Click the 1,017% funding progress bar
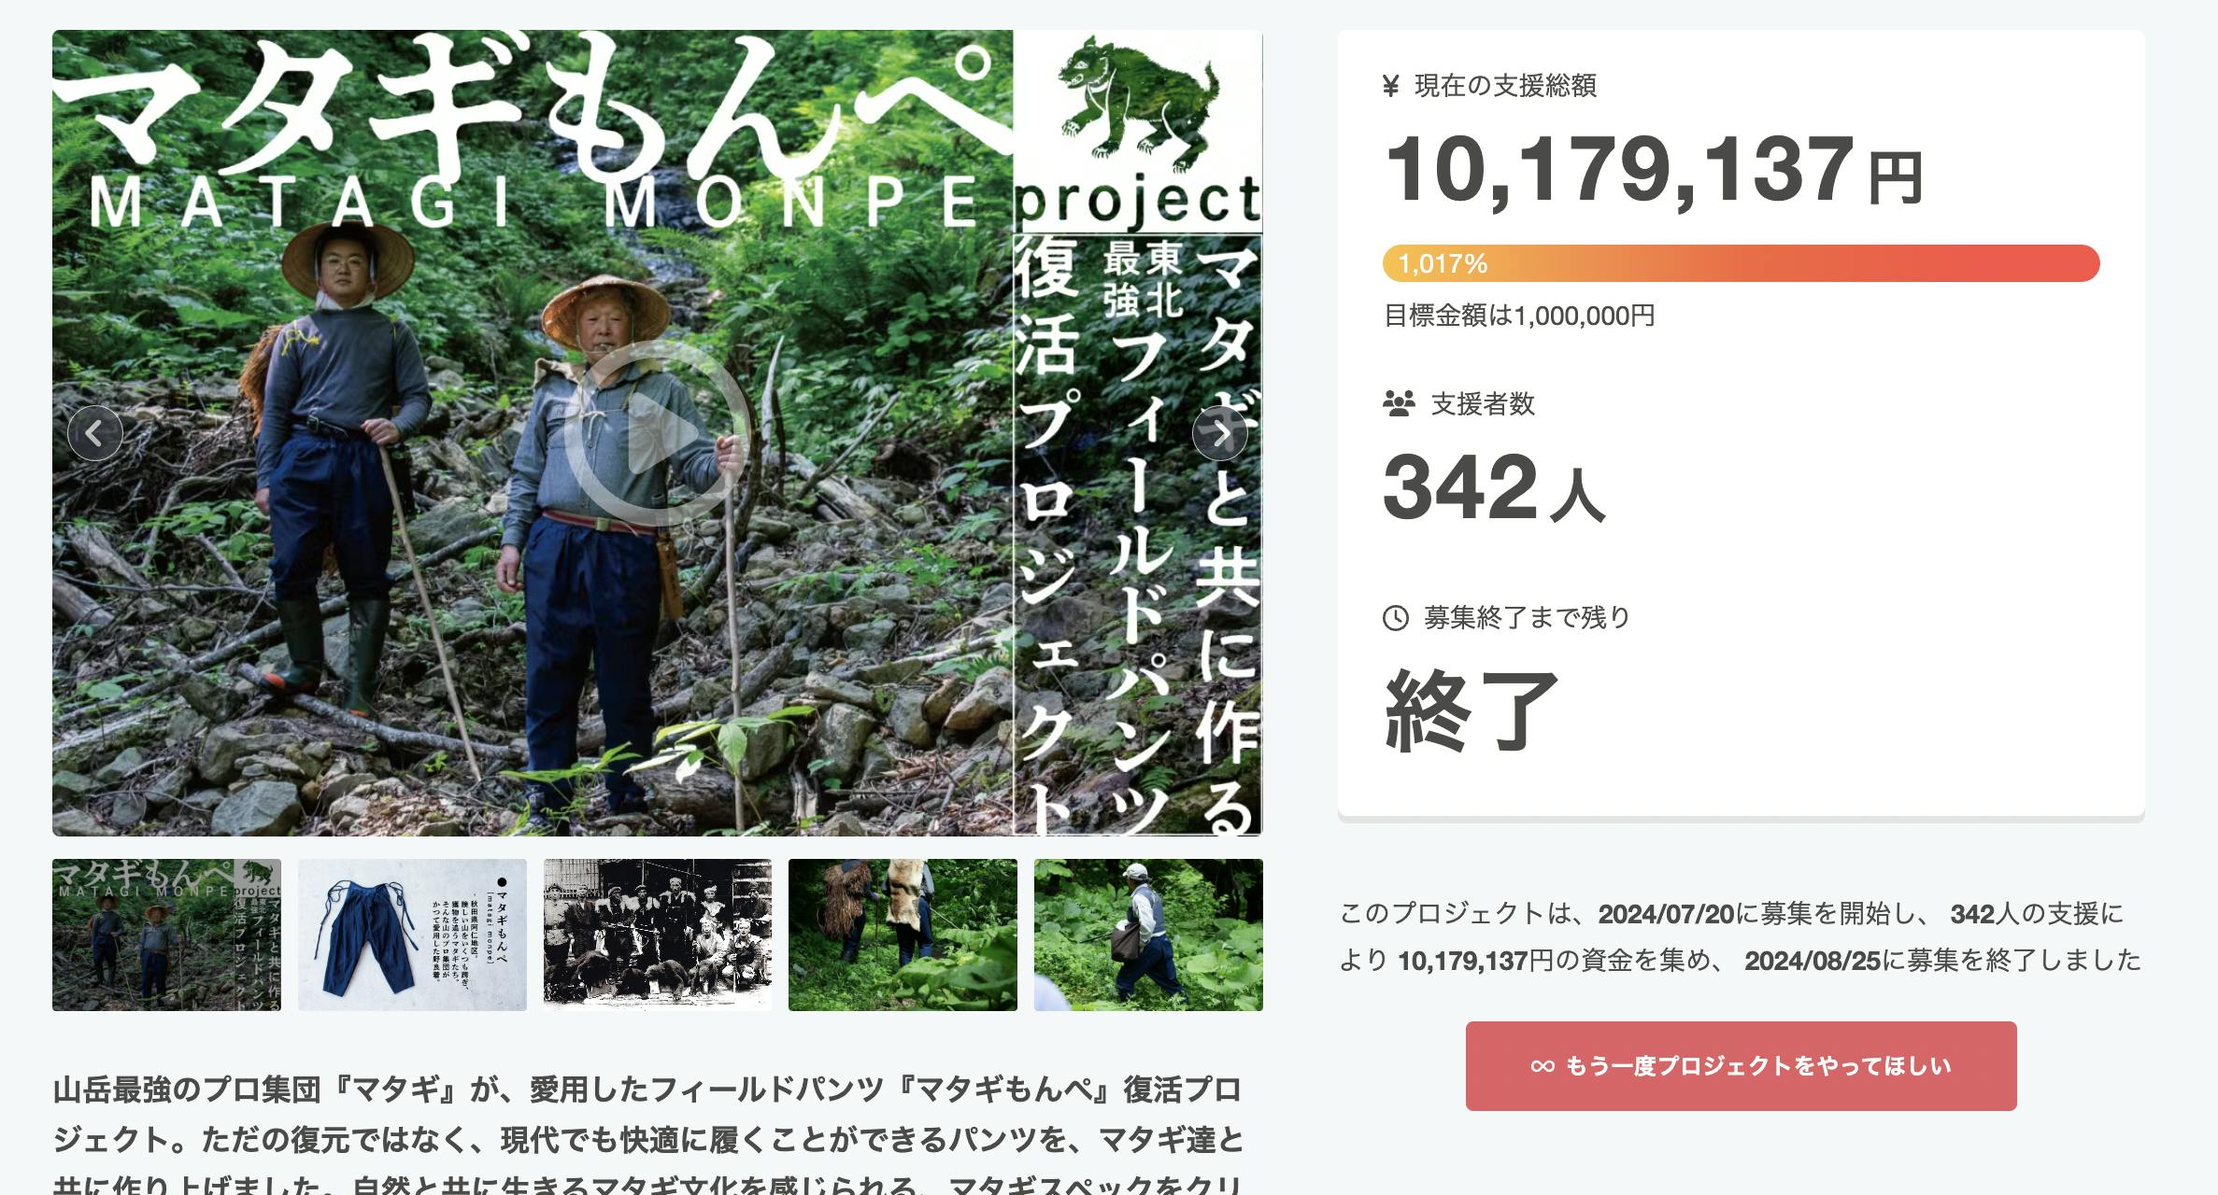Image resolution: width=2218 pixels, height=1195 pixels. point(1741,263)
